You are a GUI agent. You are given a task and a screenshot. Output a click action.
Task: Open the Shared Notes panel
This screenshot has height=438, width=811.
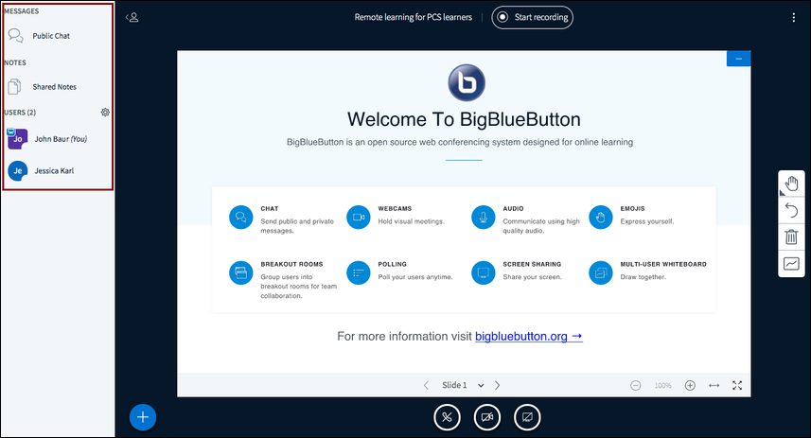(43, 87)
